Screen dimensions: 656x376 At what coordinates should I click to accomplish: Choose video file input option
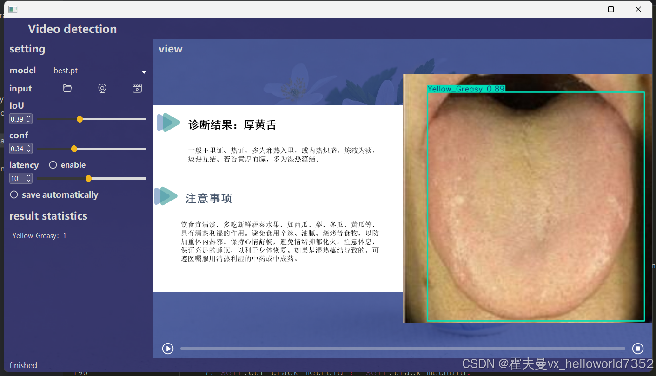[137, 88]
